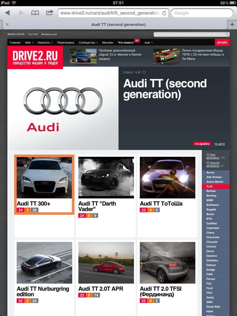This screenshot has height=316, width=237.
Task: Close the Audi TT tab
Action: coord(7,25)
